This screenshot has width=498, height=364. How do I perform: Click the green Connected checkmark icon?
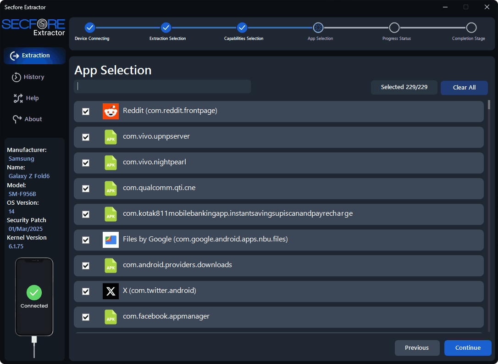[34, 292]
